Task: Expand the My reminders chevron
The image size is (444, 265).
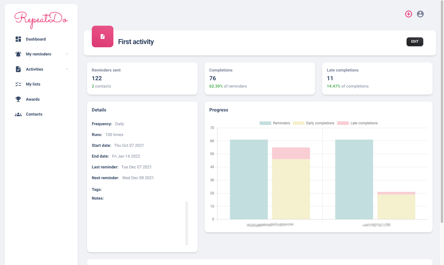Action: (x=67, y=54)
